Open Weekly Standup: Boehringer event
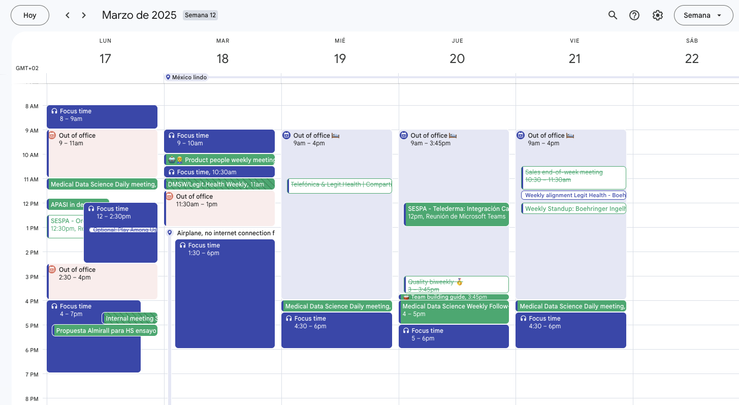This screenshot has width=739, height=405. [574, 208]
